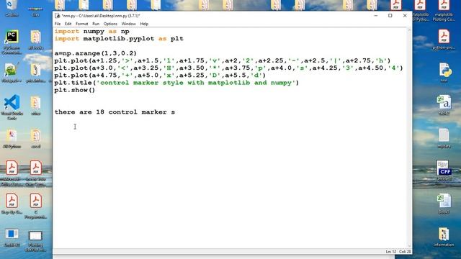Open the Dev-C++ 'Untitled1' CPP file icon

coord(444,171)
